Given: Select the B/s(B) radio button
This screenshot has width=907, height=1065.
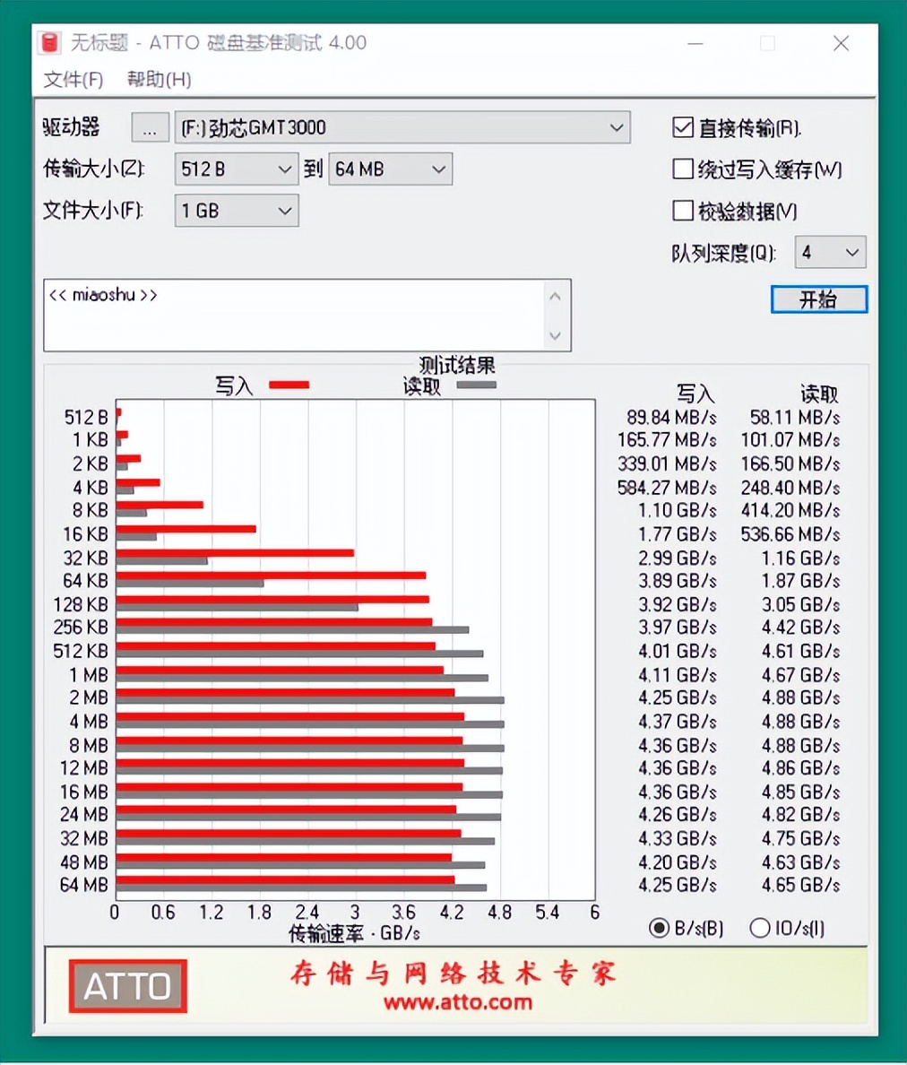Looking at the screenshot, I should coord(659,929).
